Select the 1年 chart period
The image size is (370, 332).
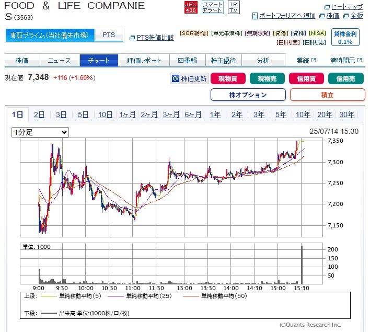point(215,115)
